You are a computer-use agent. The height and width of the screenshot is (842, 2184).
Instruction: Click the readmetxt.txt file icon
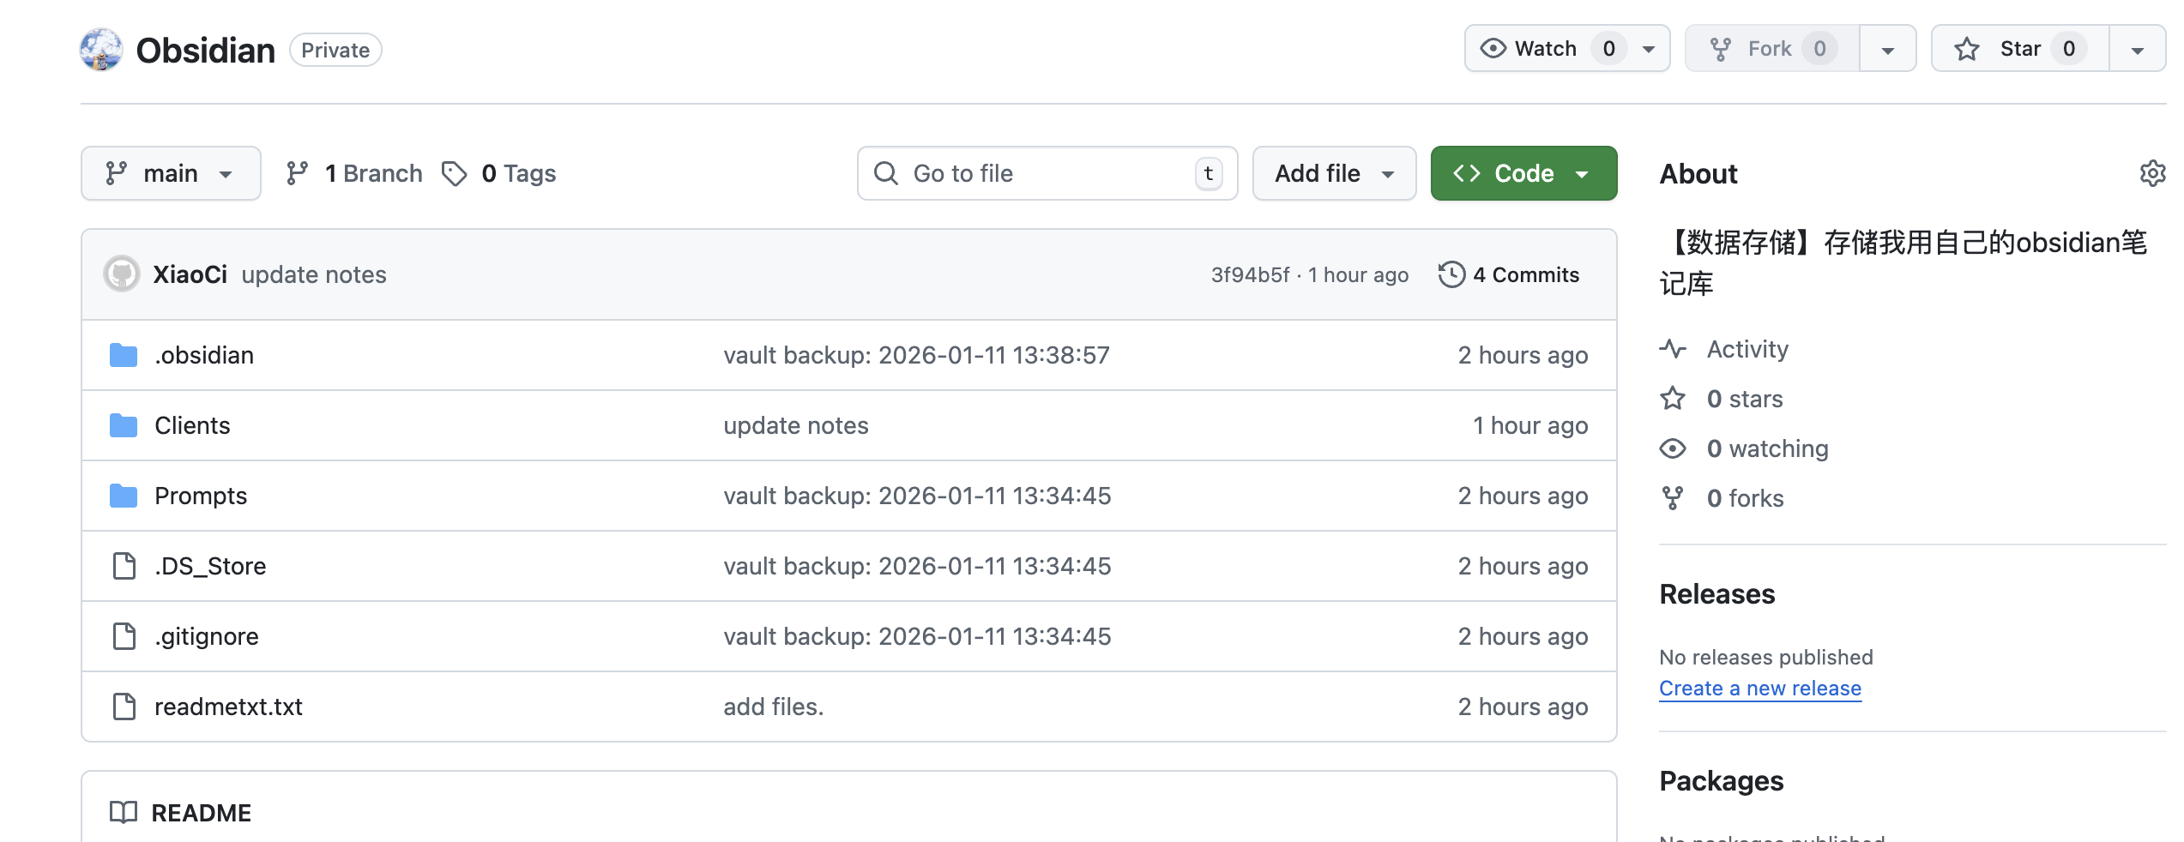click(x=124, y=707)
